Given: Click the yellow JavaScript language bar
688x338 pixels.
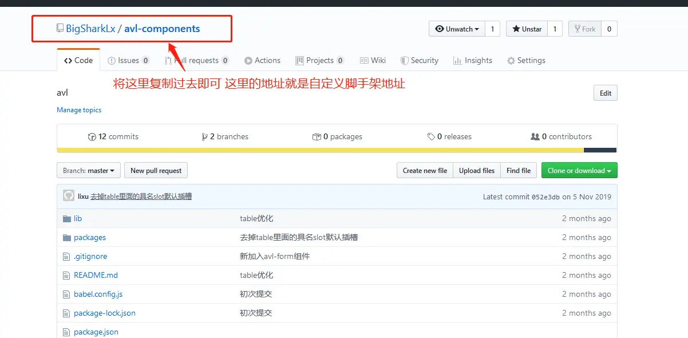Looking at the screenshot, I should pyautogui.click(x=321, y=150).
